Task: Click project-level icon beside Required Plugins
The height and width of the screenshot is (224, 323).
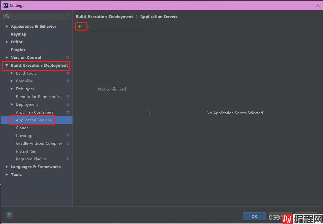Action: pos(68,159)
